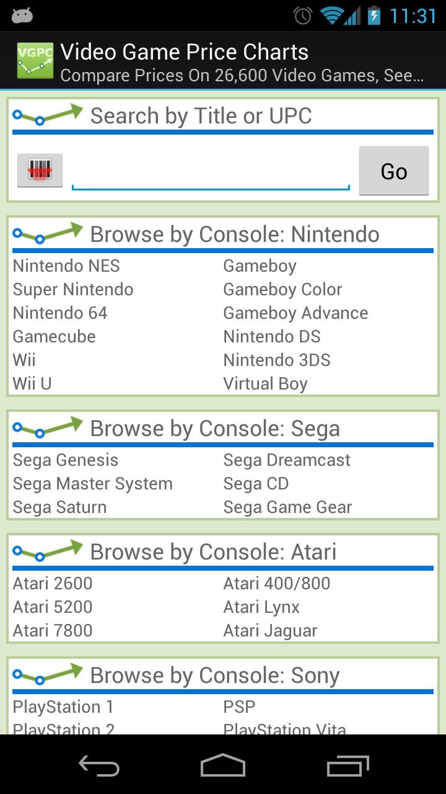Viewport: 446px width, 794px height.
Task: Open the Virtual Boy console page
Action: pos(266,383)
